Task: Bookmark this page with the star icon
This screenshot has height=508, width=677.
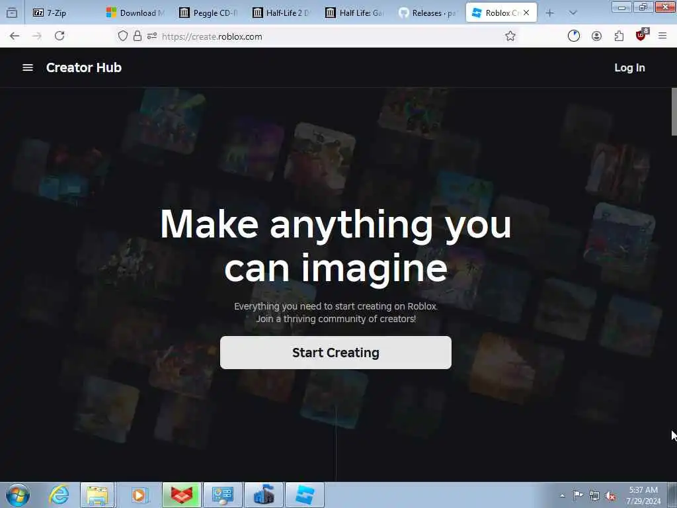Action: [x=510, y=36]
